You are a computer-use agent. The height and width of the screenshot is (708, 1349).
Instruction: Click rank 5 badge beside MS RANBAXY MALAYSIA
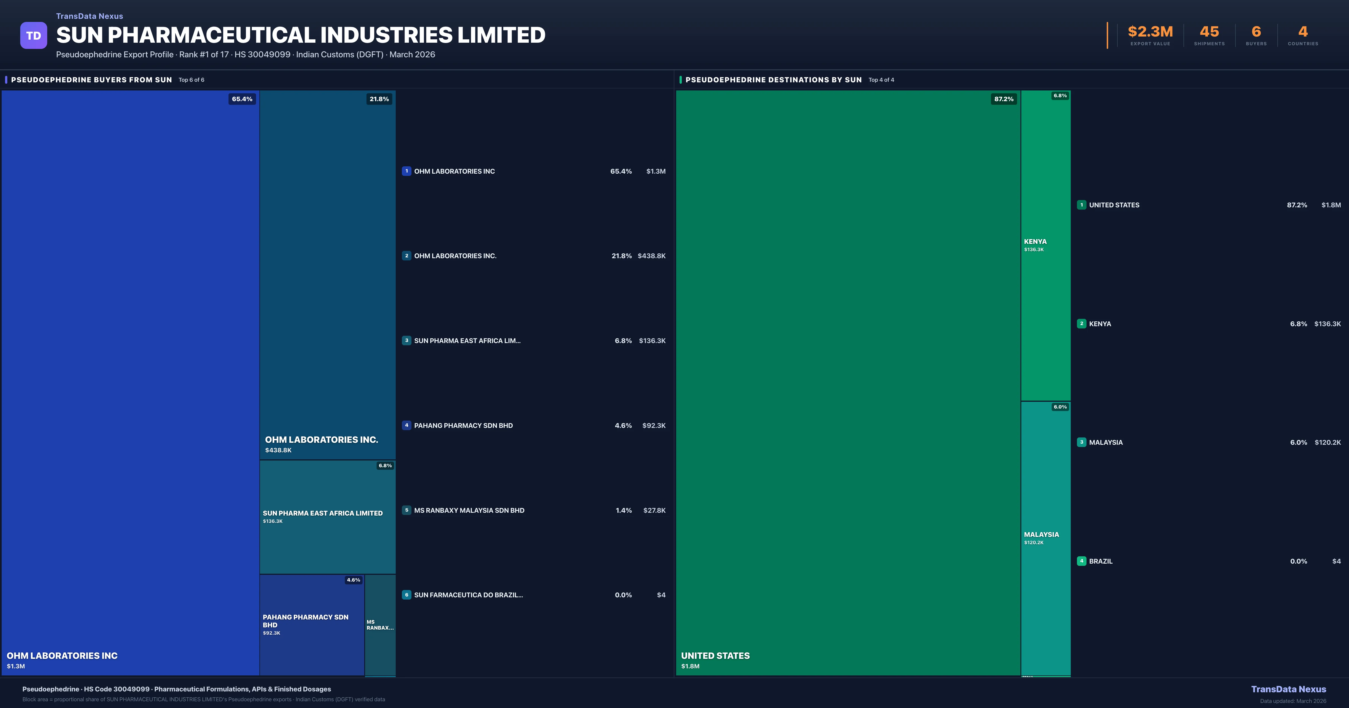click(406, 510)
